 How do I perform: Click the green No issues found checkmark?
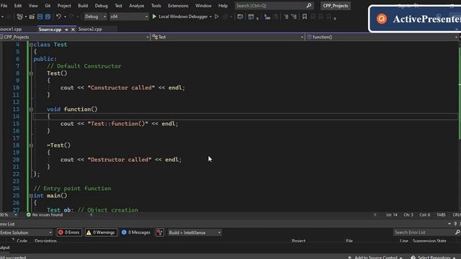coord(29,214)
